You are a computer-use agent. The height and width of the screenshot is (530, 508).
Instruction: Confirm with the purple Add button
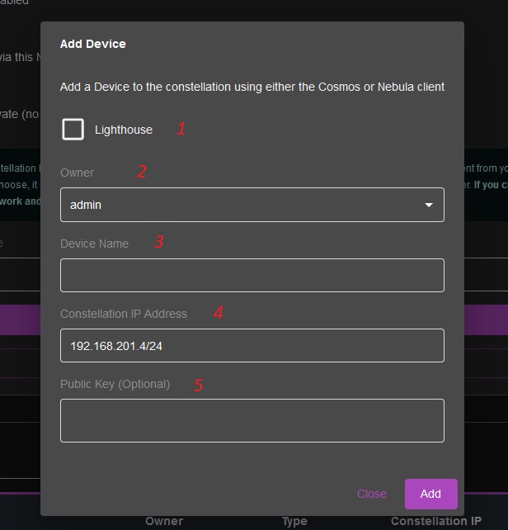[x=431, y=494]
